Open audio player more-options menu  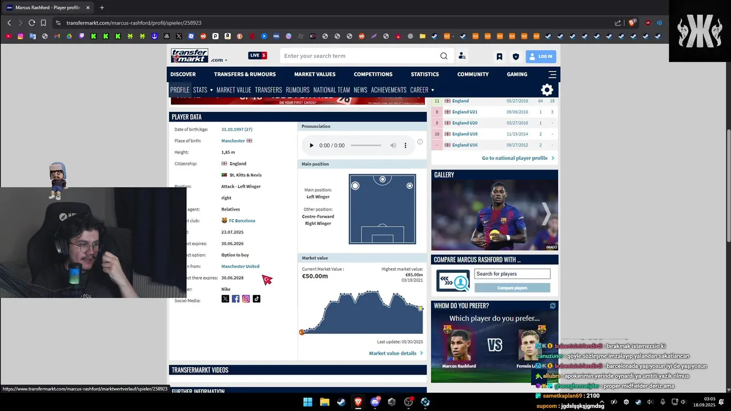pyautogui.click(x=405, y=146)
